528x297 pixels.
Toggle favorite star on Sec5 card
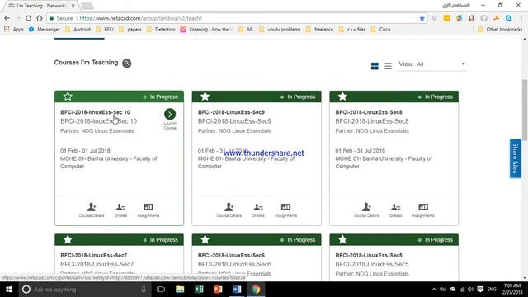(342, 239)
